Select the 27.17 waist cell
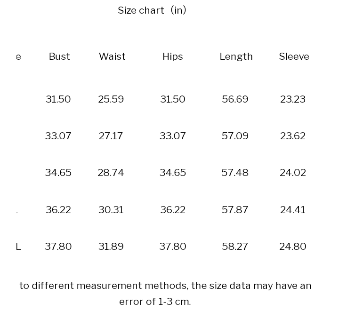 (x=111, y=136)
